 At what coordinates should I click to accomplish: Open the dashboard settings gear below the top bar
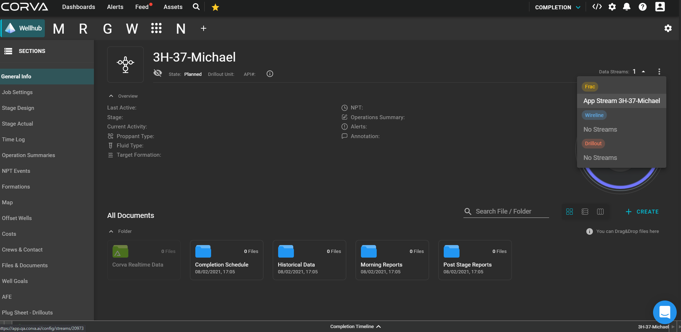point(668,28)
